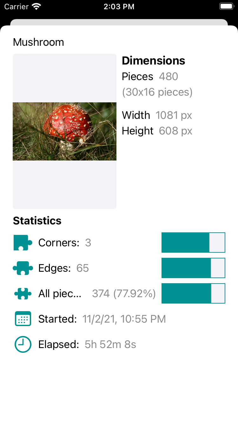This screenshot has height=424, width=238.
Task: Tap the edge puzzle piece icon
Action: point(23,268)
